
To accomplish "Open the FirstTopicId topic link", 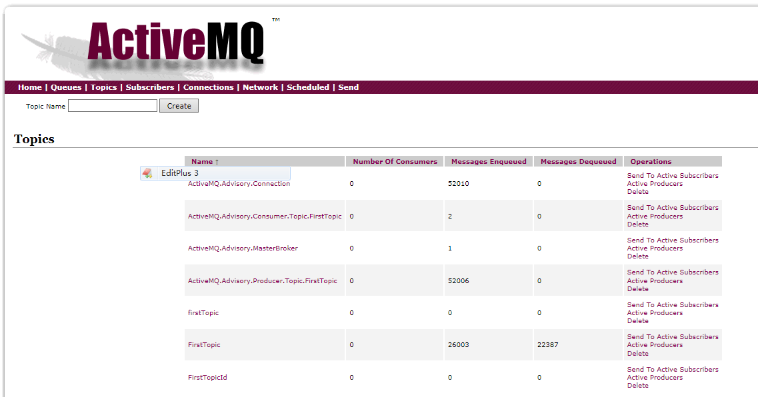I will click(207, 377).
